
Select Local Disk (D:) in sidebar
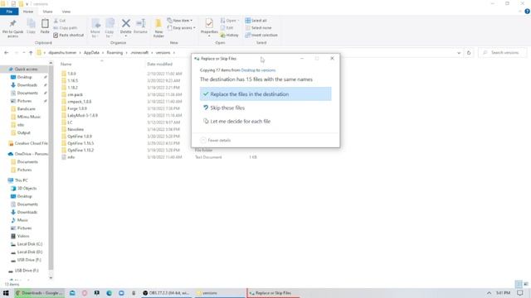pos(30,252)
